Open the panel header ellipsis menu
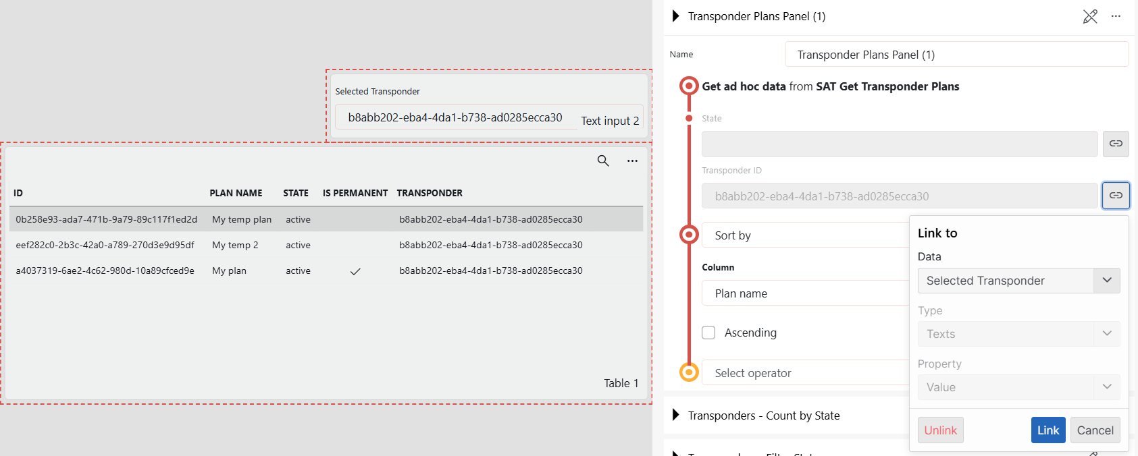1138x456 pixels. pos(1116,16)
